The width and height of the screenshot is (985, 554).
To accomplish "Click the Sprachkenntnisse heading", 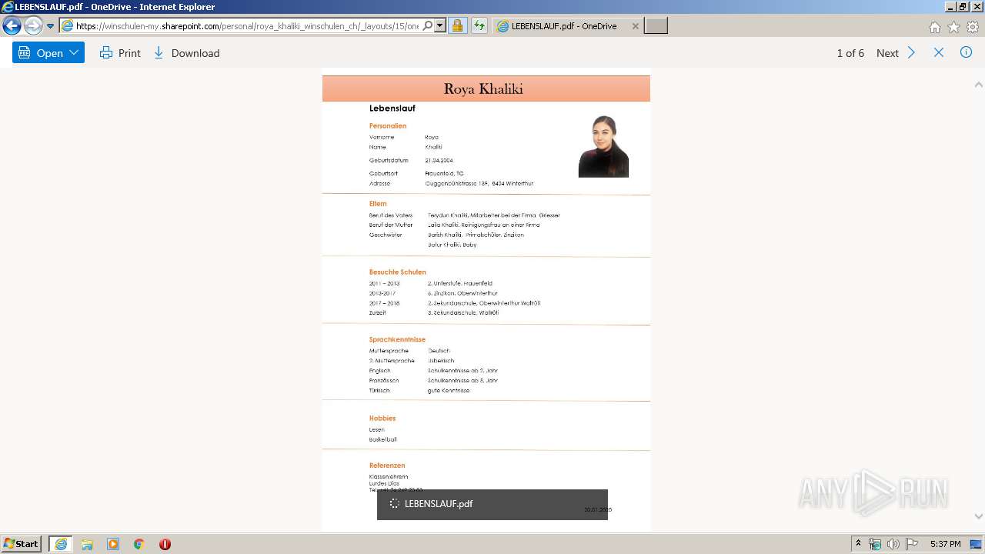I will 397,339.
